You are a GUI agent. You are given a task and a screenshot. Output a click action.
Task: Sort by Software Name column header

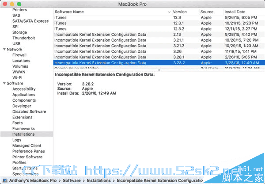[x=69, y=12]
